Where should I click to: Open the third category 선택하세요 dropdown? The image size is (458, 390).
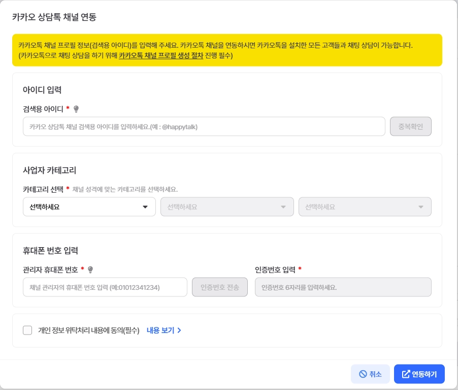(x=365, y=207)
